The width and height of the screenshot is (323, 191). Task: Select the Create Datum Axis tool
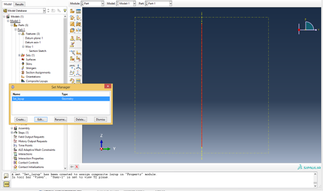click(x=79, y=67)
